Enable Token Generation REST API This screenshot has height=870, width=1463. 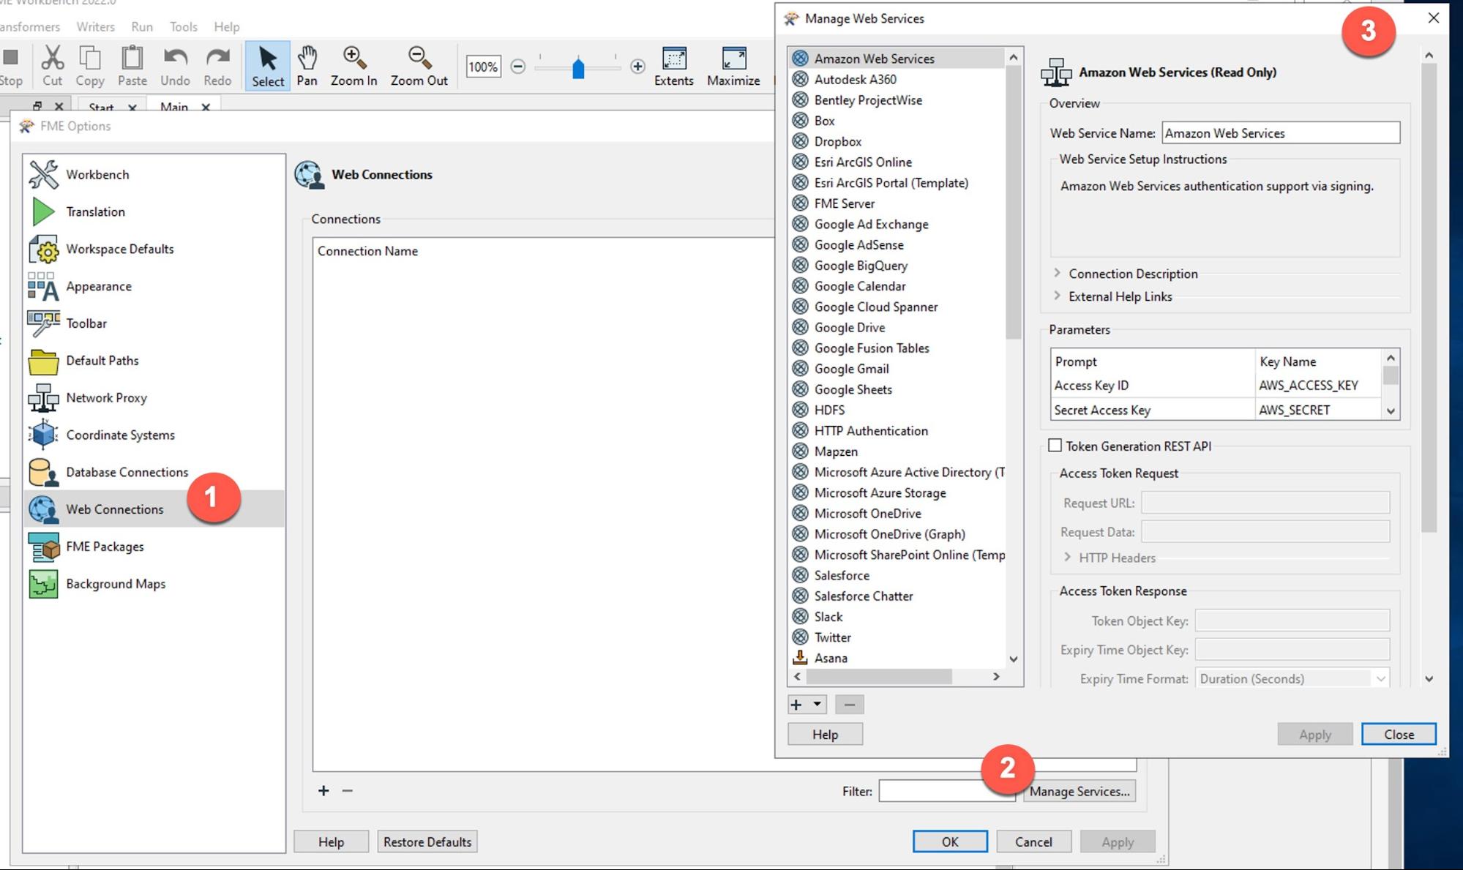point(1056,445)
